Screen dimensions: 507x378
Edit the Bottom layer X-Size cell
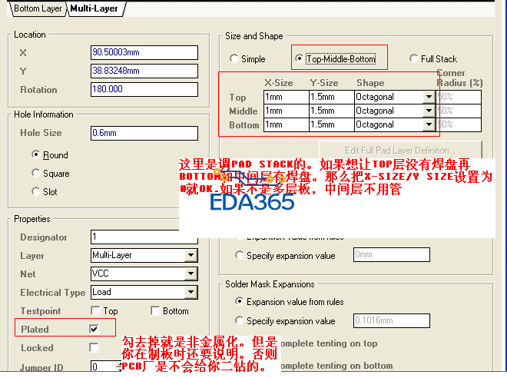click(287, 124)
